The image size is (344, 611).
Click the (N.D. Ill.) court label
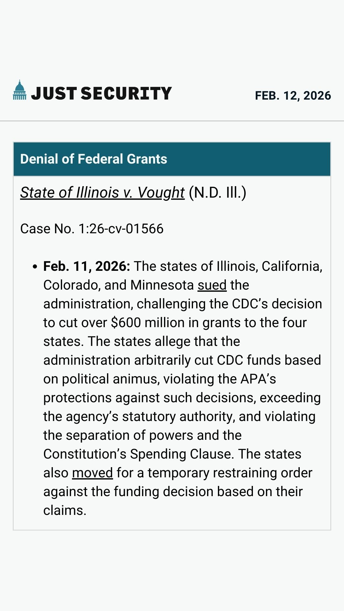pos(218,193)
